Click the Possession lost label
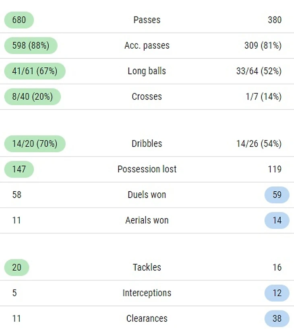The image size is (294, 329). (x=147, y=169)
